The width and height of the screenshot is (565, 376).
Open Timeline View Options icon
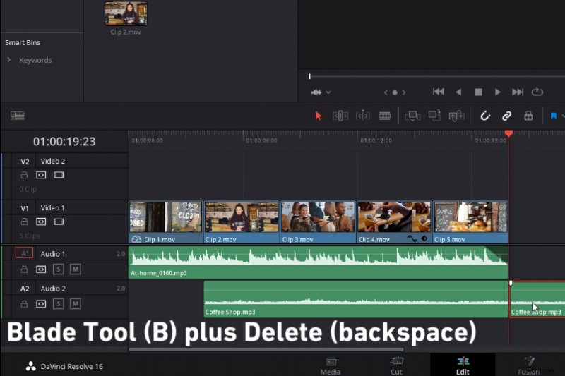pos(17,116)
